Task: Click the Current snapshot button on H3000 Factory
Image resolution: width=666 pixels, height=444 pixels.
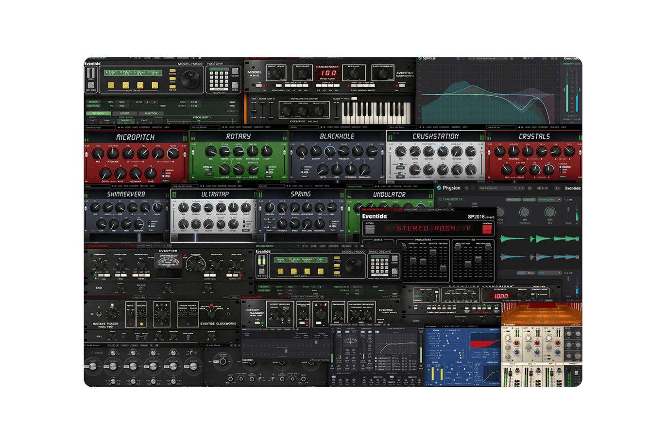Action: pyautogui.click(x=235, y=71)
